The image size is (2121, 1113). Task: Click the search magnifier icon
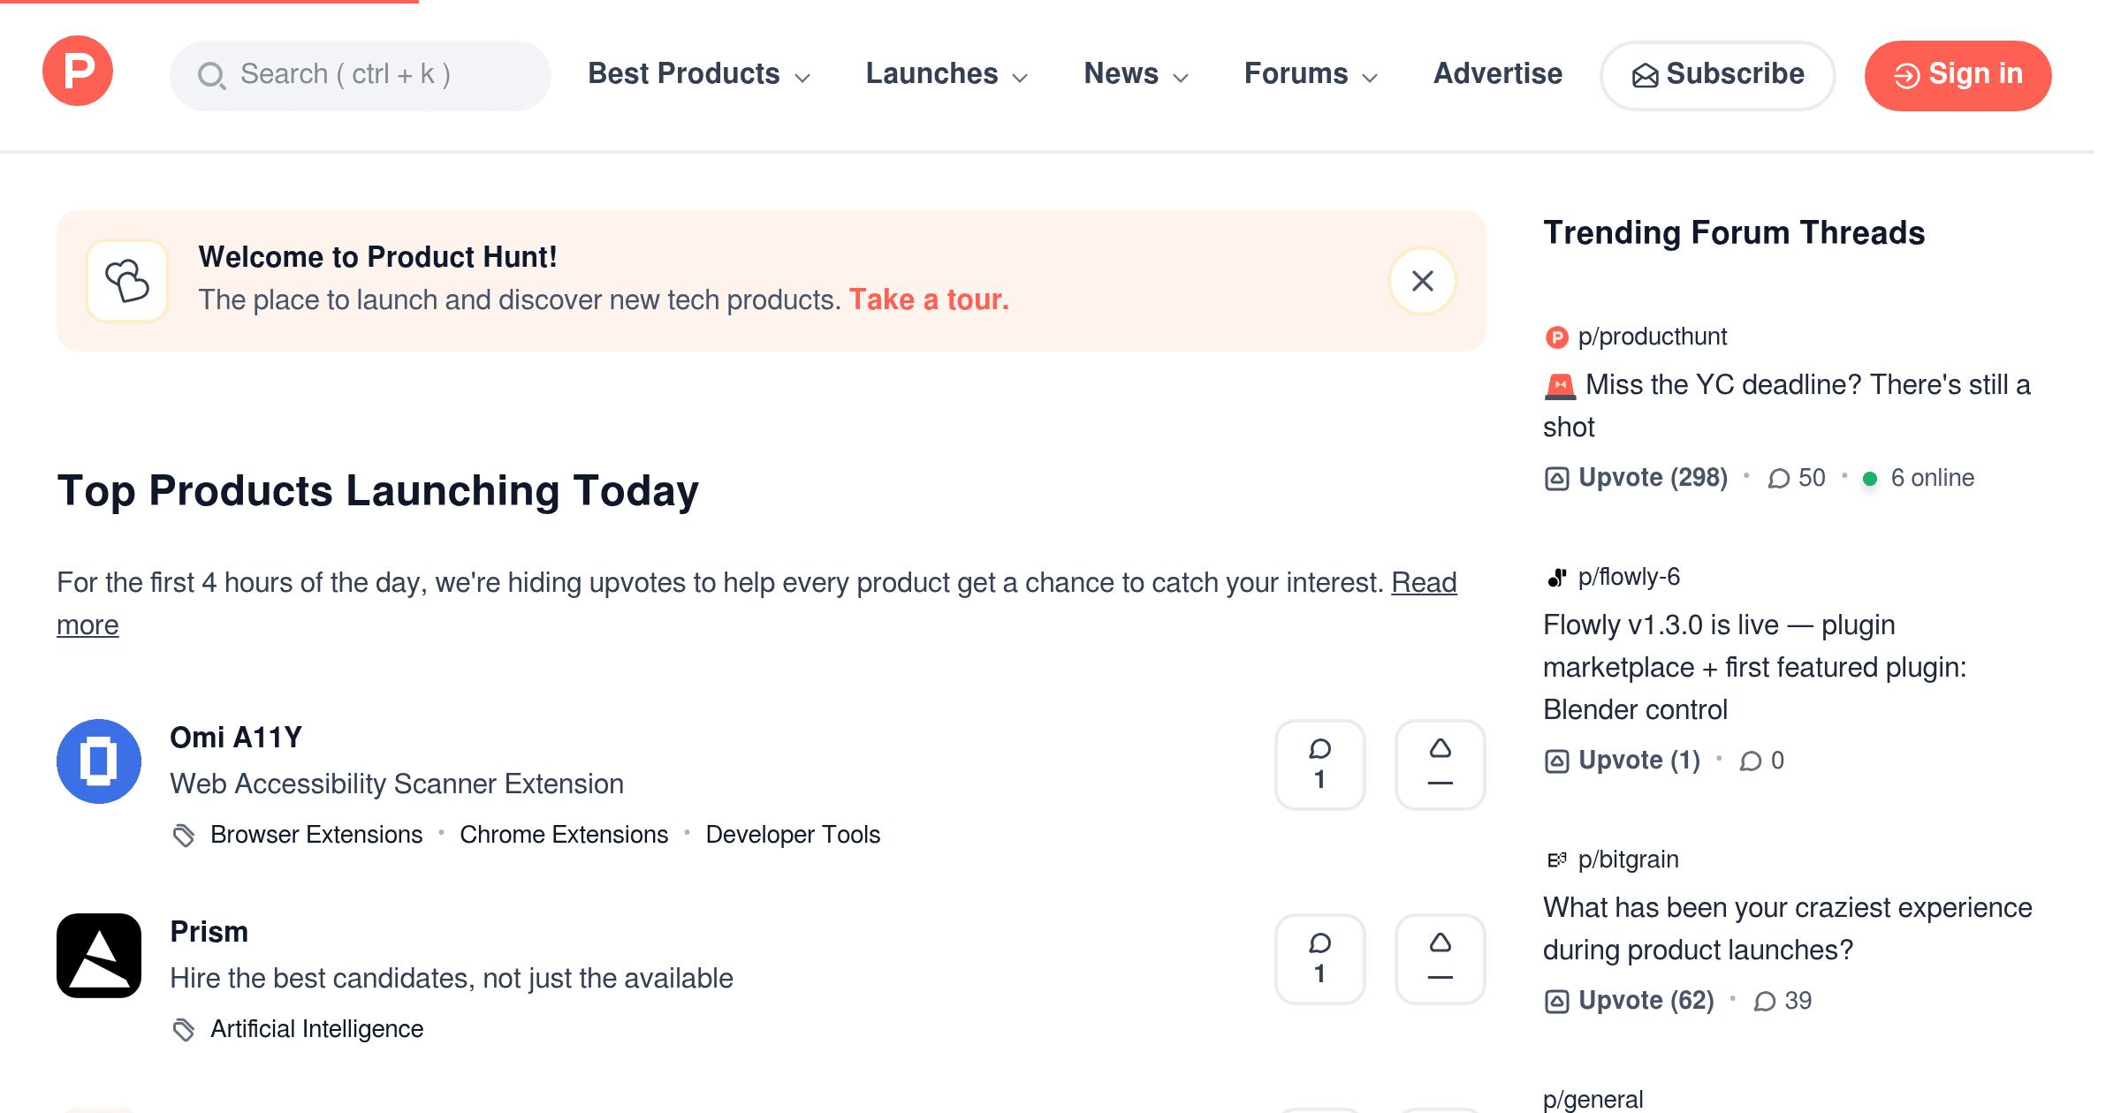211,75
